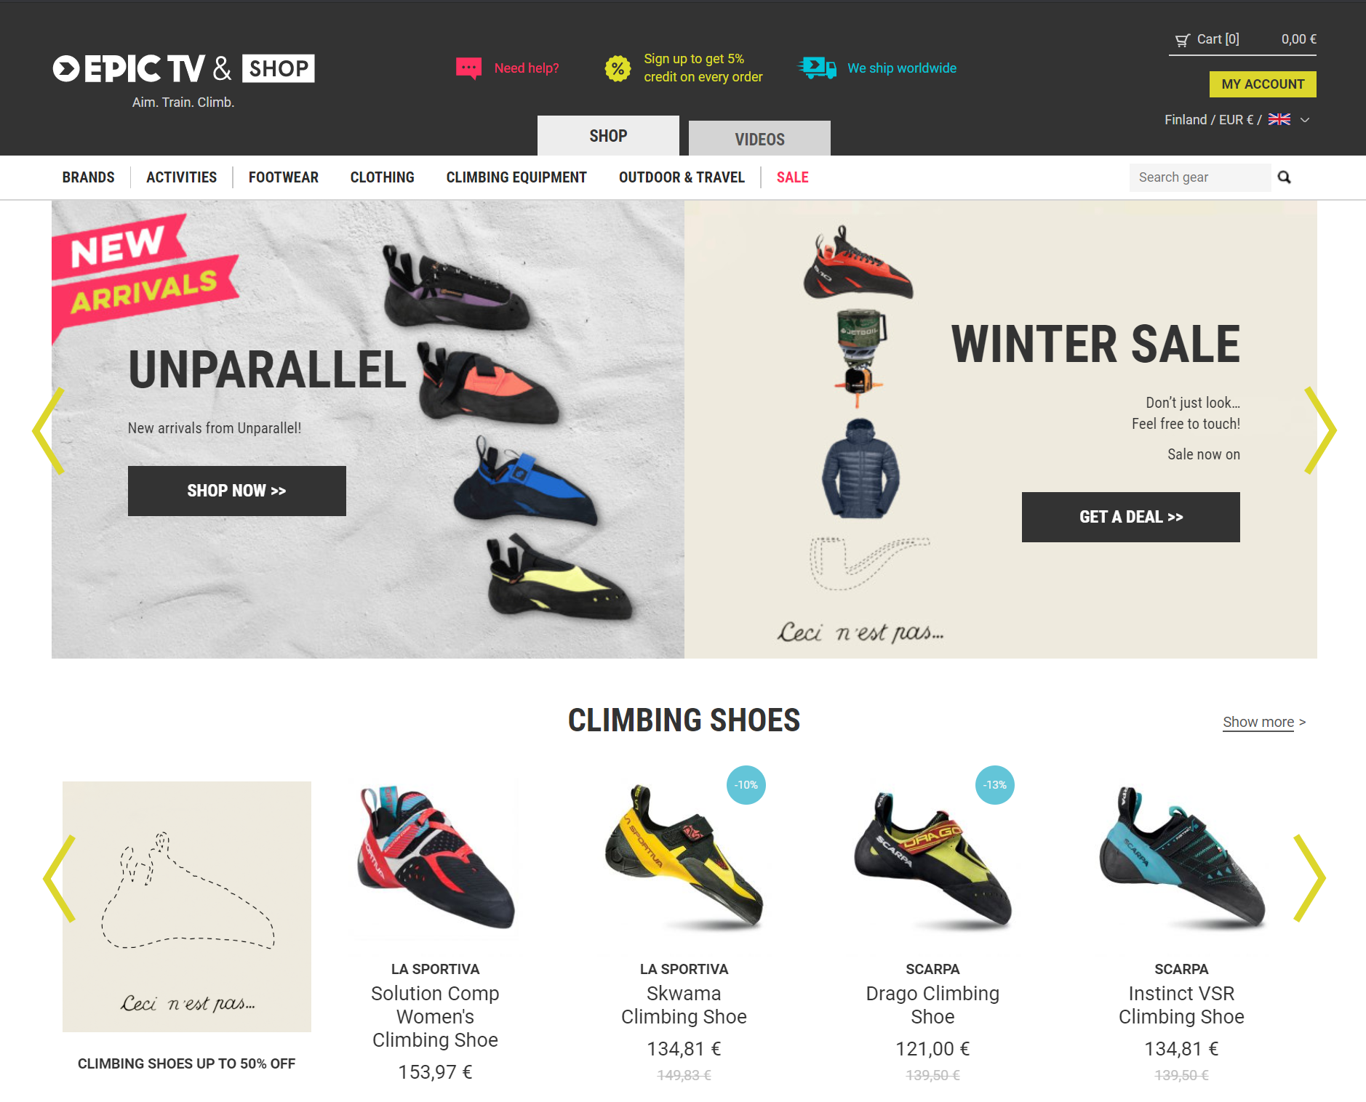Click the search magnifier icon
The width and height of the screenshot is (1366, 1102).
pyautogui.click(x=1284, y=177)
